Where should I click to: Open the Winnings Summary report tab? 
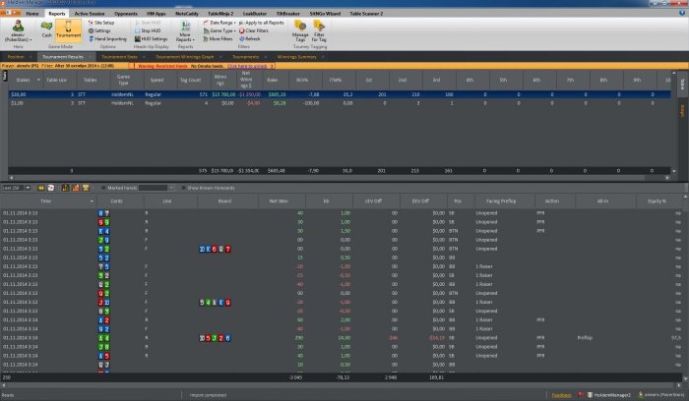coord(296,57)
